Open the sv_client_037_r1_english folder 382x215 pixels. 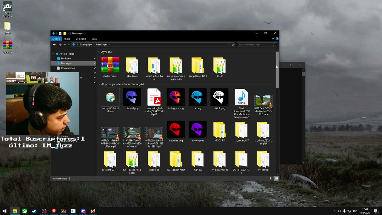[263, 133]
